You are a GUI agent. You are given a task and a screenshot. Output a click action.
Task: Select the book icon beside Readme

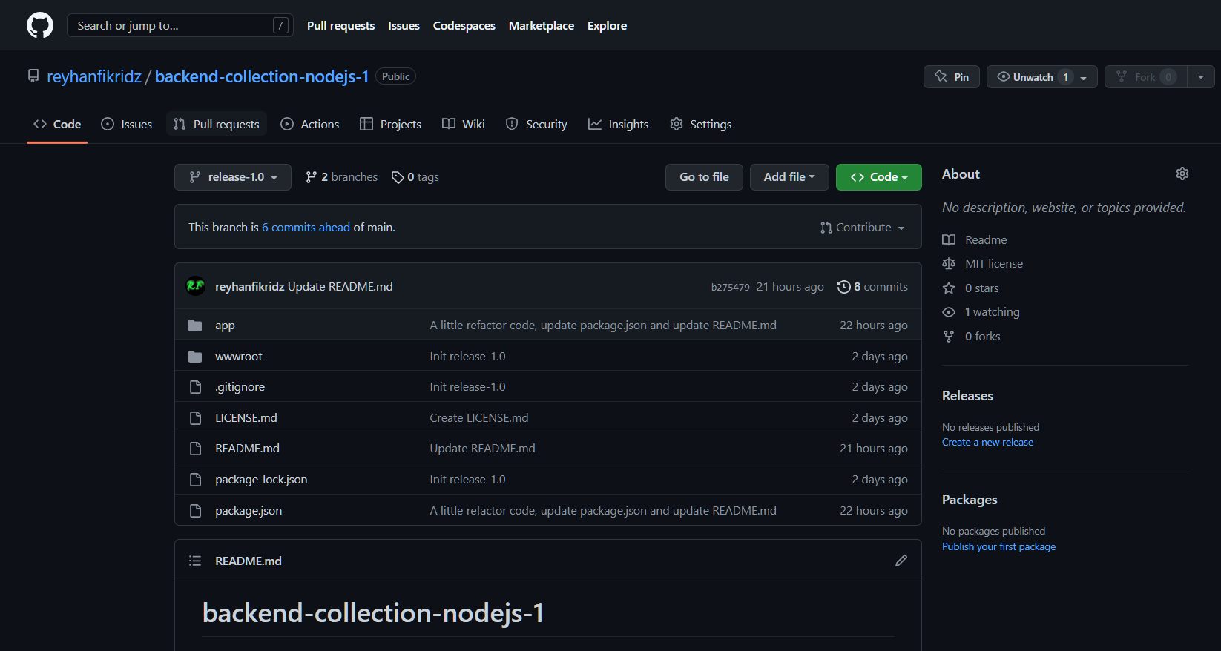pyautogui.click(x=949, y=240)
